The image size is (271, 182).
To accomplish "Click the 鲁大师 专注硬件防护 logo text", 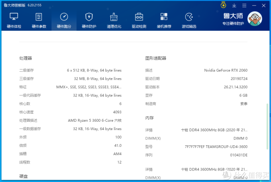I will point(233,19).
